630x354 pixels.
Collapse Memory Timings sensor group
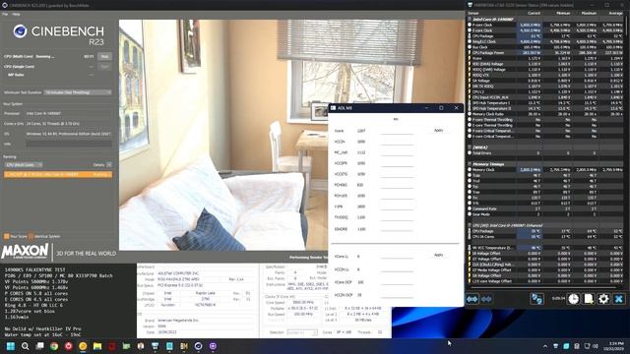pos(470,164)
